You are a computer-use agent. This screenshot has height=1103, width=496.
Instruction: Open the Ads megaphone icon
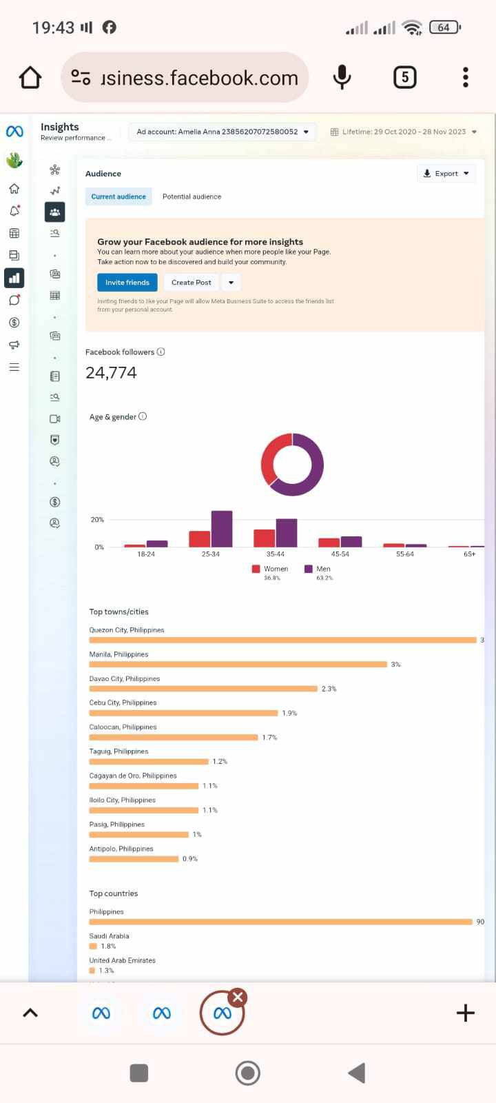(14, 345)
